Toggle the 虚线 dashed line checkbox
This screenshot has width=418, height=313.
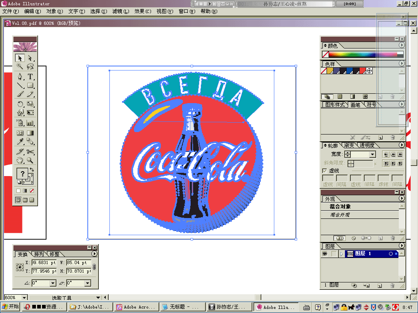pyautogui.click(x=325, y=171)
